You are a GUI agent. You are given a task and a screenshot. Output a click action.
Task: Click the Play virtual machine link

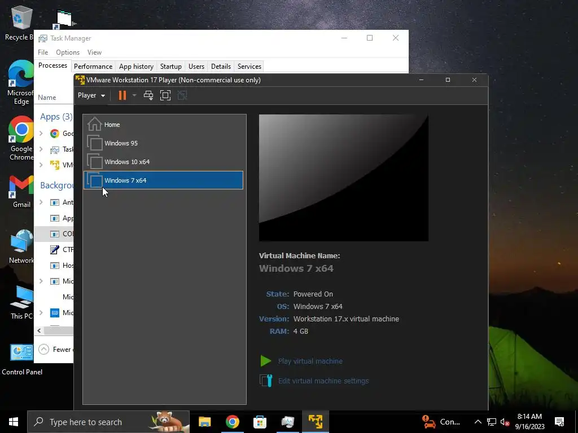tap(310, 361)
